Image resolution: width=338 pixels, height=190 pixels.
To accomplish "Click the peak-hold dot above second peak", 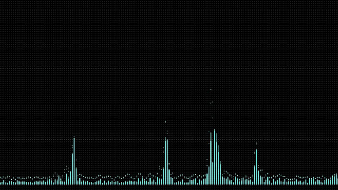I will coord(165,122).
